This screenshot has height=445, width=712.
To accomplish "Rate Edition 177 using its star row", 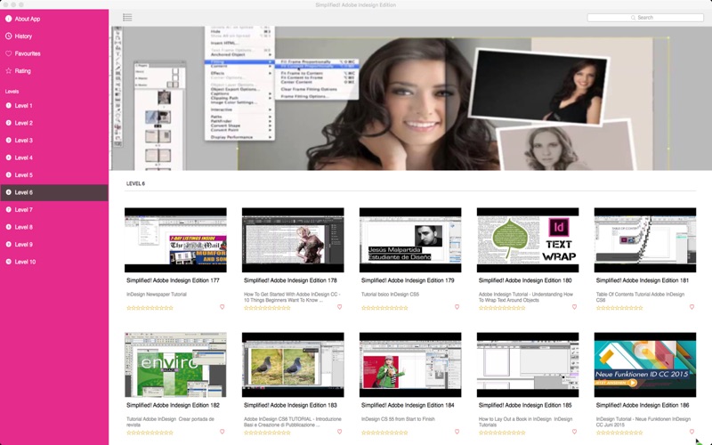I will point(150,308).
